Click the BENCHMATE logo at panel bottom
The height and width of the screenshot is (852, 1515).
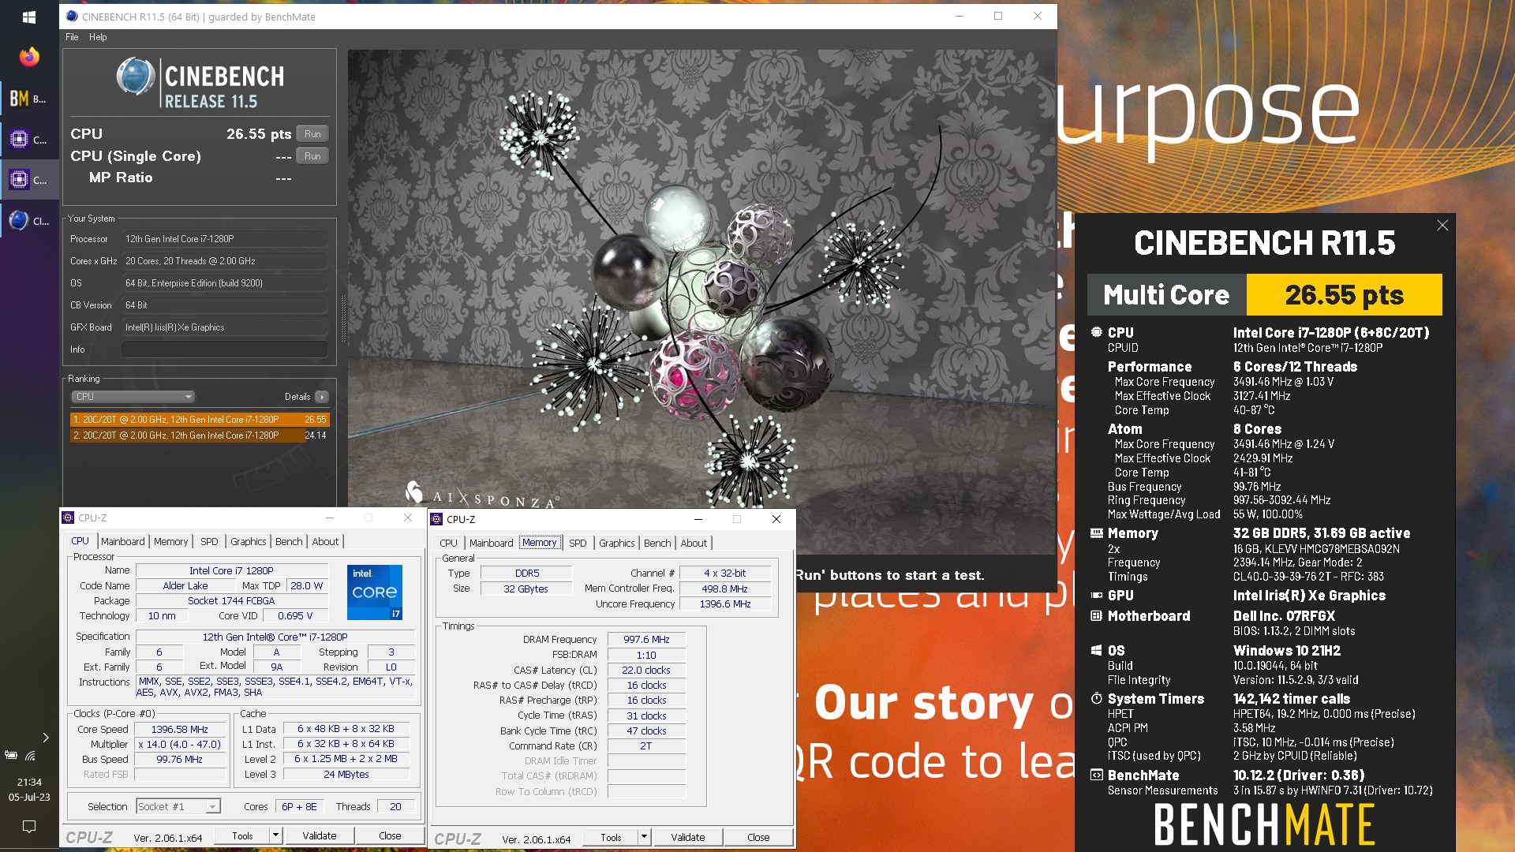[1264, 824]
